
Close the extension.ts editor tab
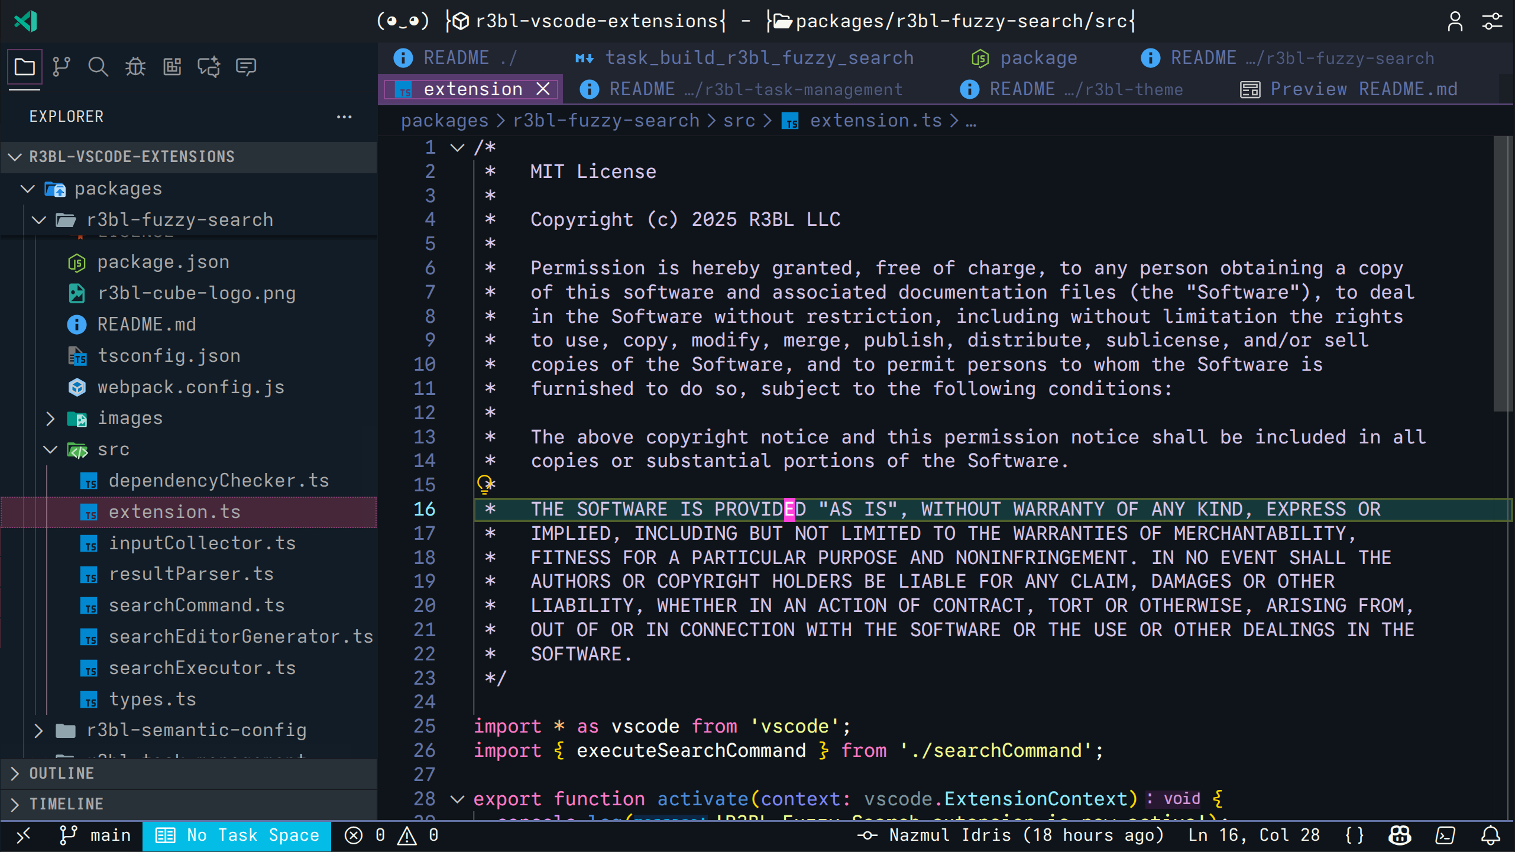[x=543, y=89]
